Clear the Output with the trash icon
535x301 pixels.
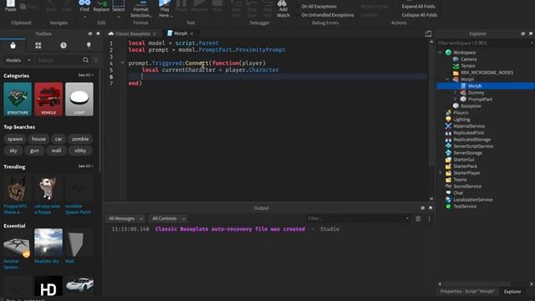point(418,218)
